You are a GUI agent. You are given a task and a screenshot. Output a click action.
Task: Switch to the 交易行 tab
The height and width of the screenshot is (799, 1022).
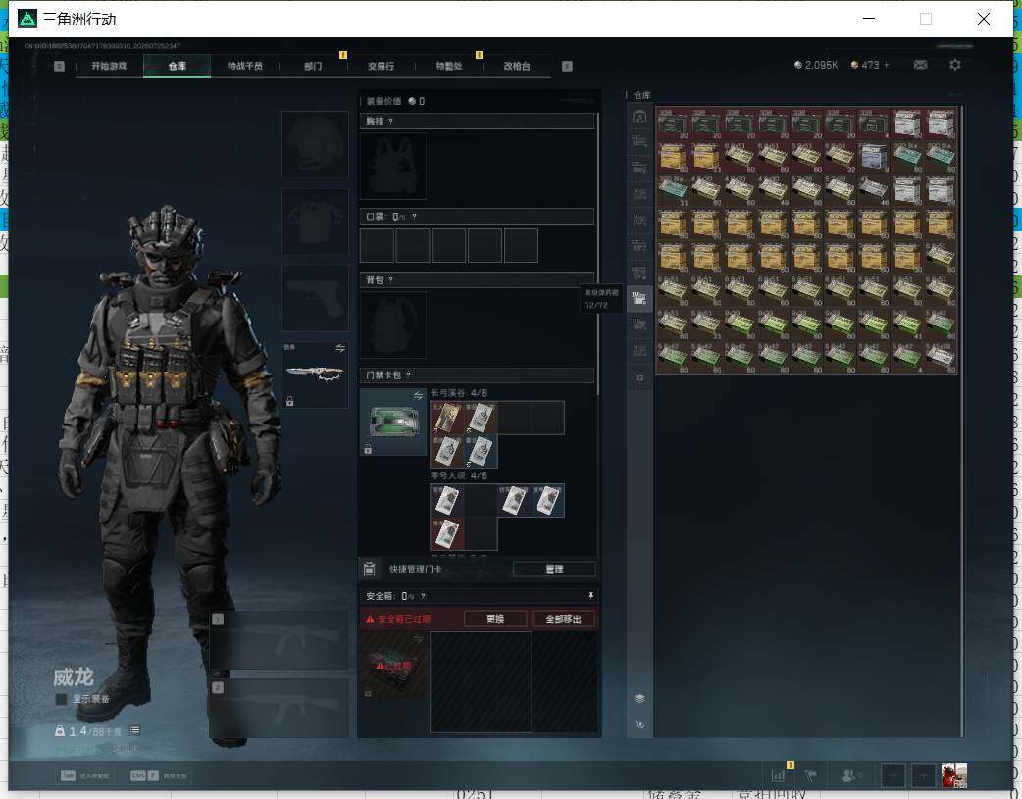coord(381,66)
